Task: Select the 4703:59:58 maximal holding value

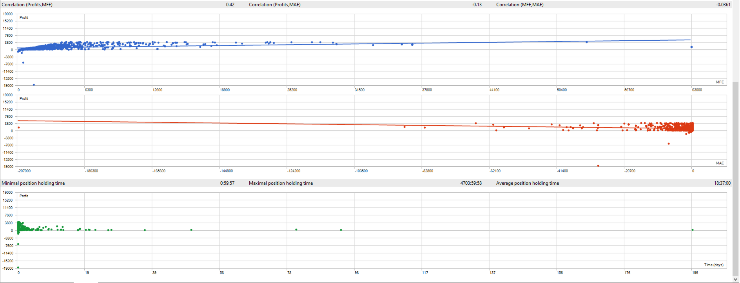Action: (471, 183)
